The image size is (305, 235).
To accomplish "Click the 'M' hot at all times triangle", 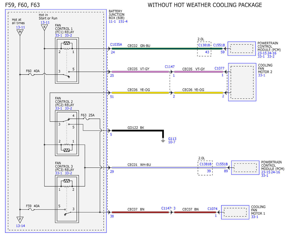I will (x=20, y=32).
